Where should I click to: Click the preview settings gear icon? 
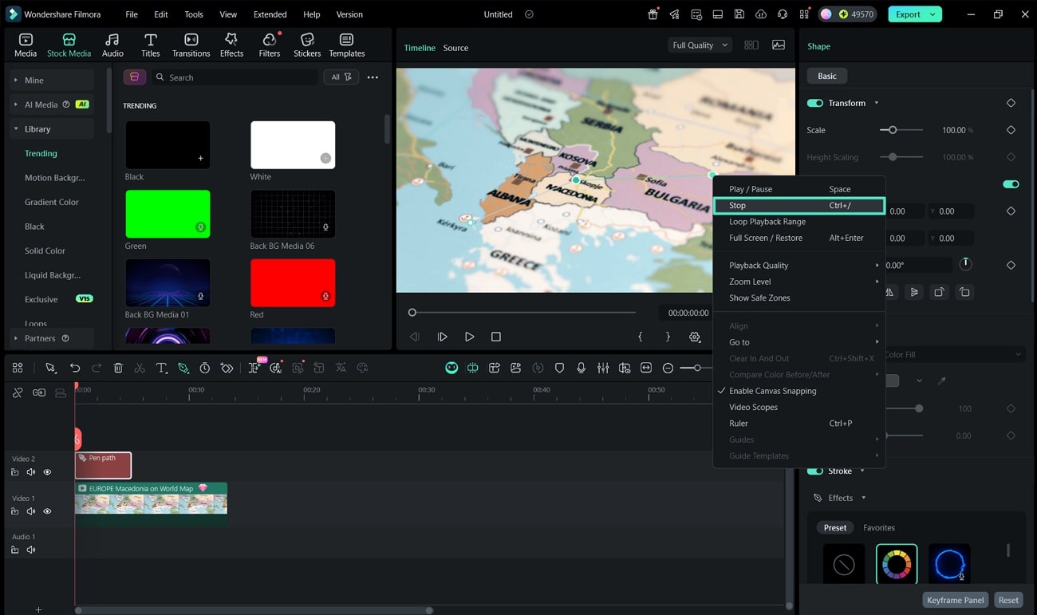tap(695, 337)
